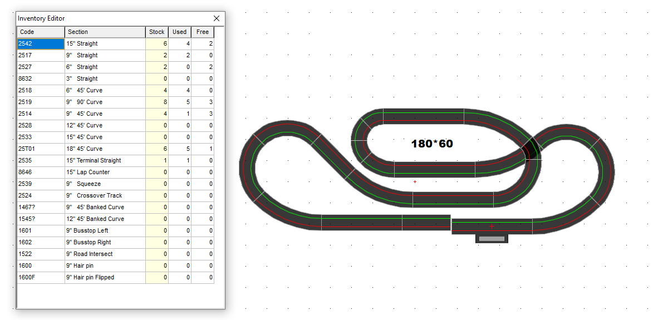Select the highlighted code cell 2542
The image size is (658, 320).
coord(41,43)
